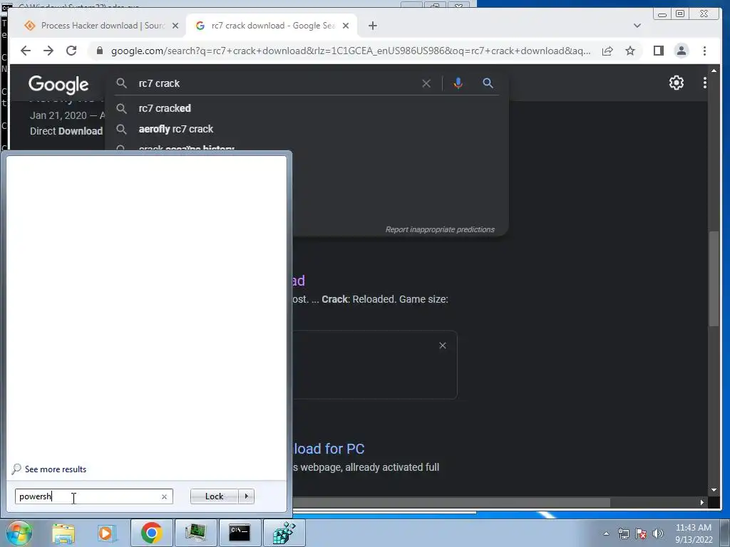Viewport: 730px width, 547px height.
Task: Open the taskbar clock and date
Action: [694, 533]
